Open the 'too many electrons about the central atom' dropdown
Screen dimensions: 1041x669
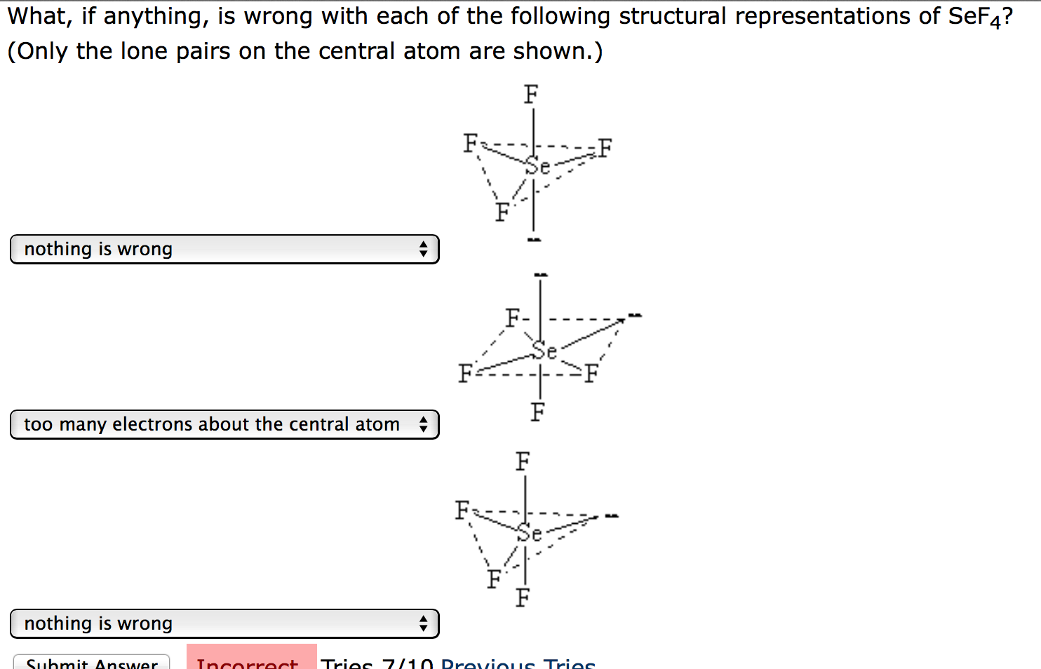[224, 424]
